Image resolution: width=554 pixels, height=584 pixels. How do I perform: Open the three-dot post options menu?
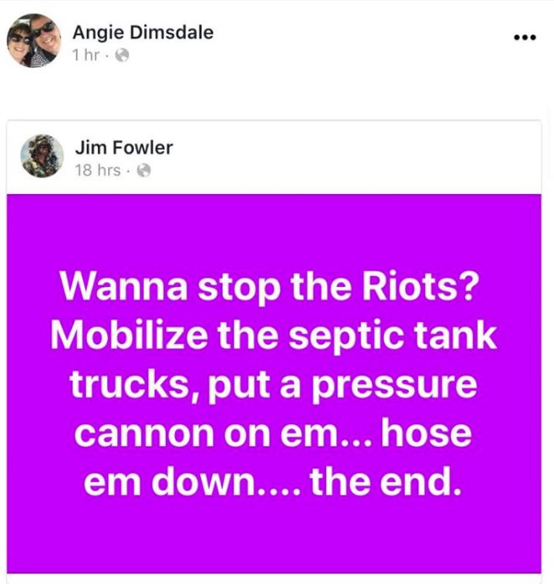[525, 38]
